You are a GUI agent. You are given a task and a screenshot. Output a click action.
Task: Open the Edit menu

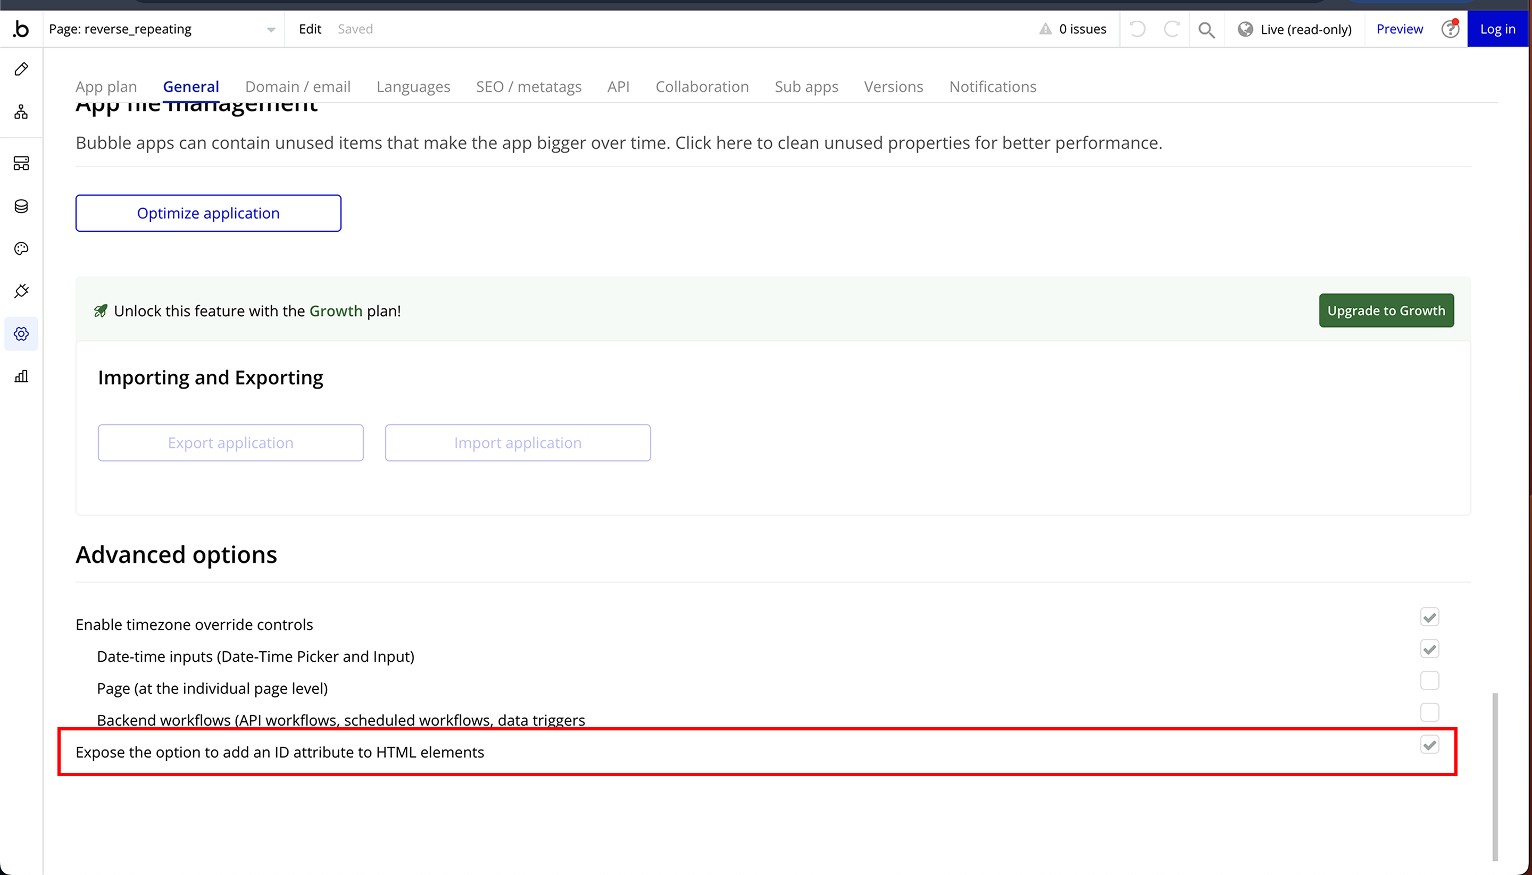point(310,29)
